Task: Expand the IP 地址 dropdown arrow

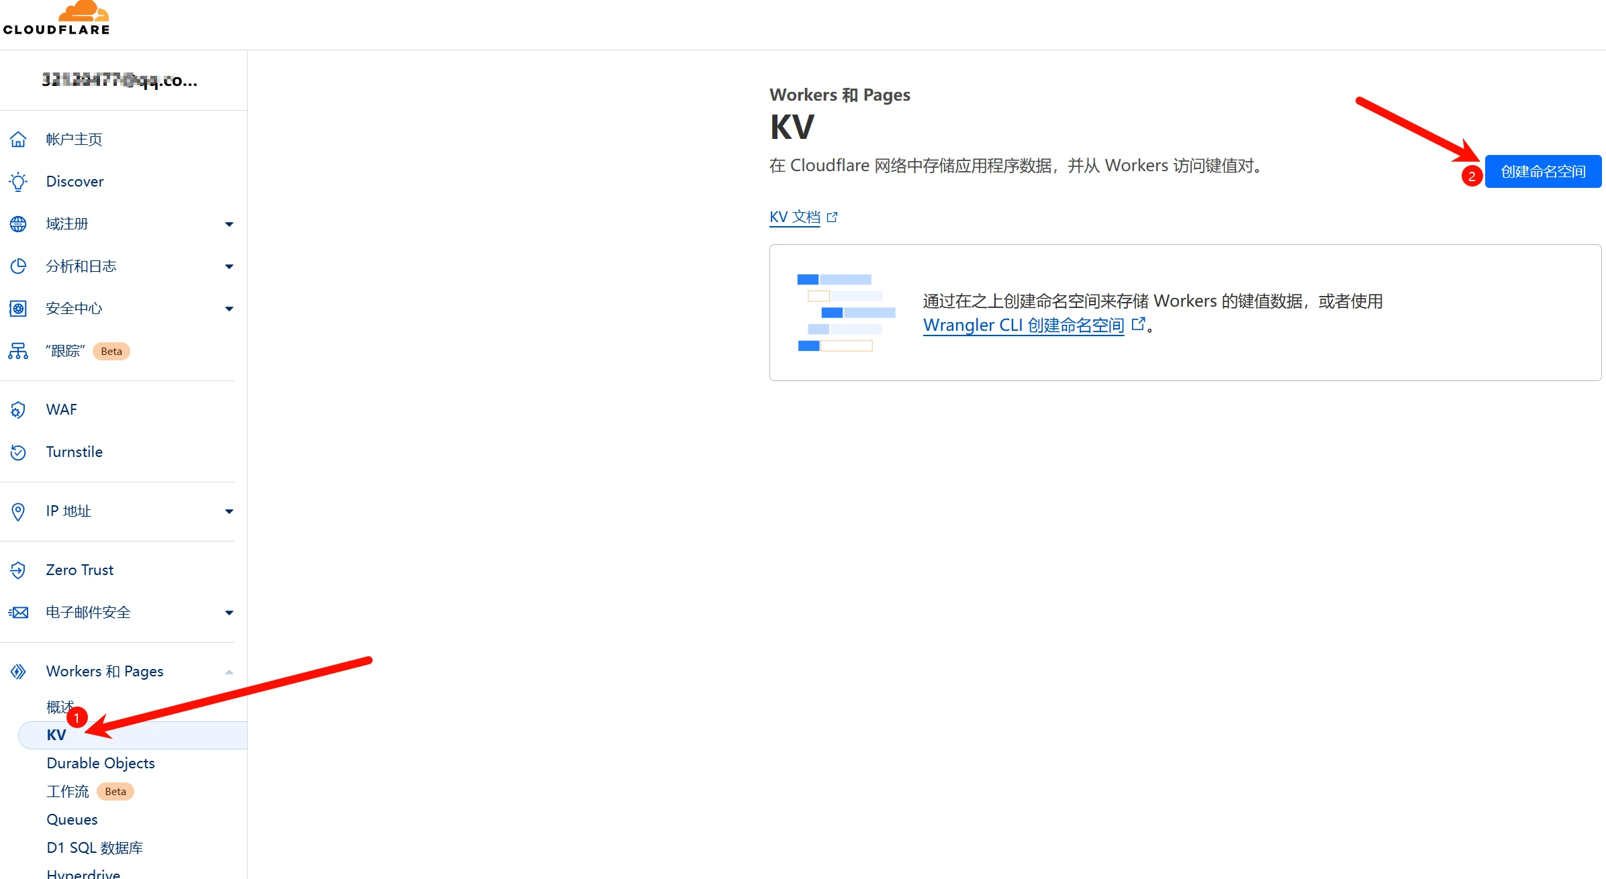Action: [x=229, y=511]
